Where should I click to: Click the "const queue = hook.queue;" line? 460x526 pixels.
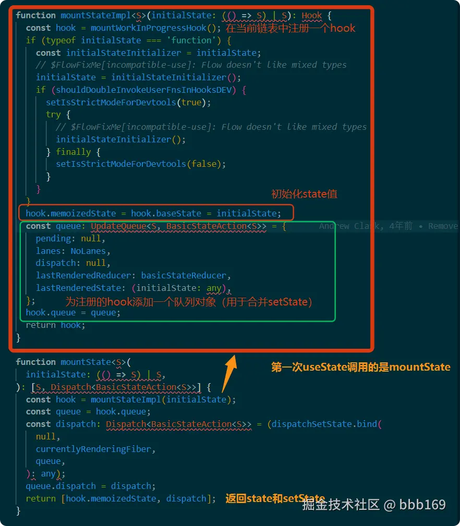click(x=88, y=412)
